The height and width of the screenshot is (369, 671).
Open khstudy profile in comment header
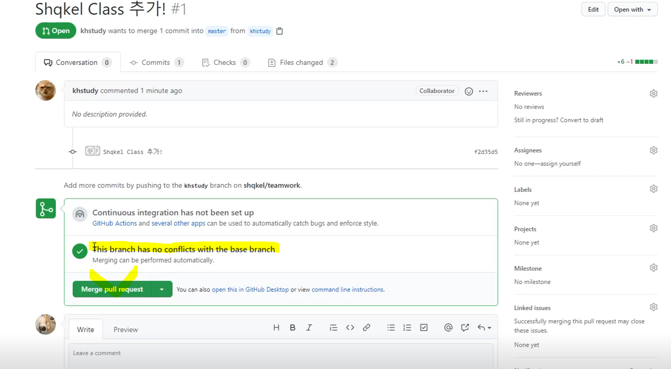[x=85, y=90]
